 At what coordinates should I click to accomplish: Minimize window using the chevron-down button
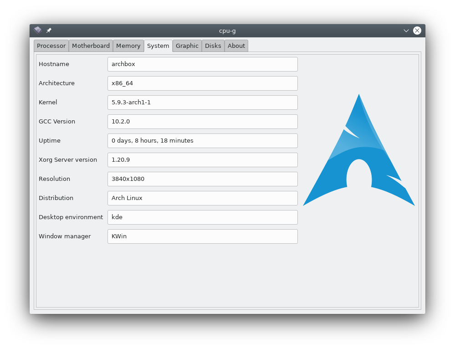(406, 31)
